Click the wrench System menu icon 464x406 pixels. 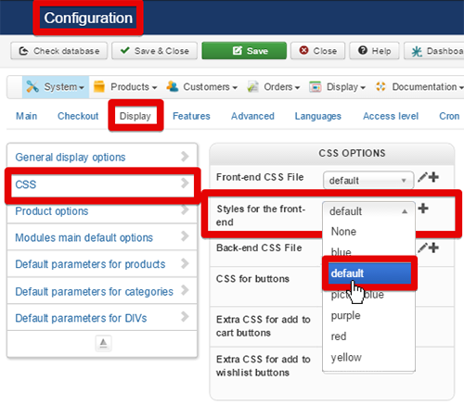pyautogui.click(x=32, y=87)
